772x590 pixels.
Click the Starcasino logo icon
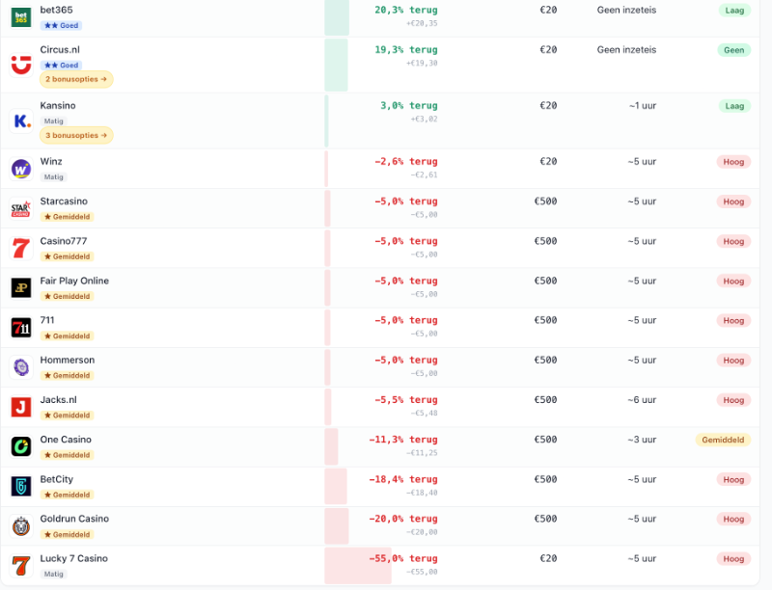click(20, 208)
